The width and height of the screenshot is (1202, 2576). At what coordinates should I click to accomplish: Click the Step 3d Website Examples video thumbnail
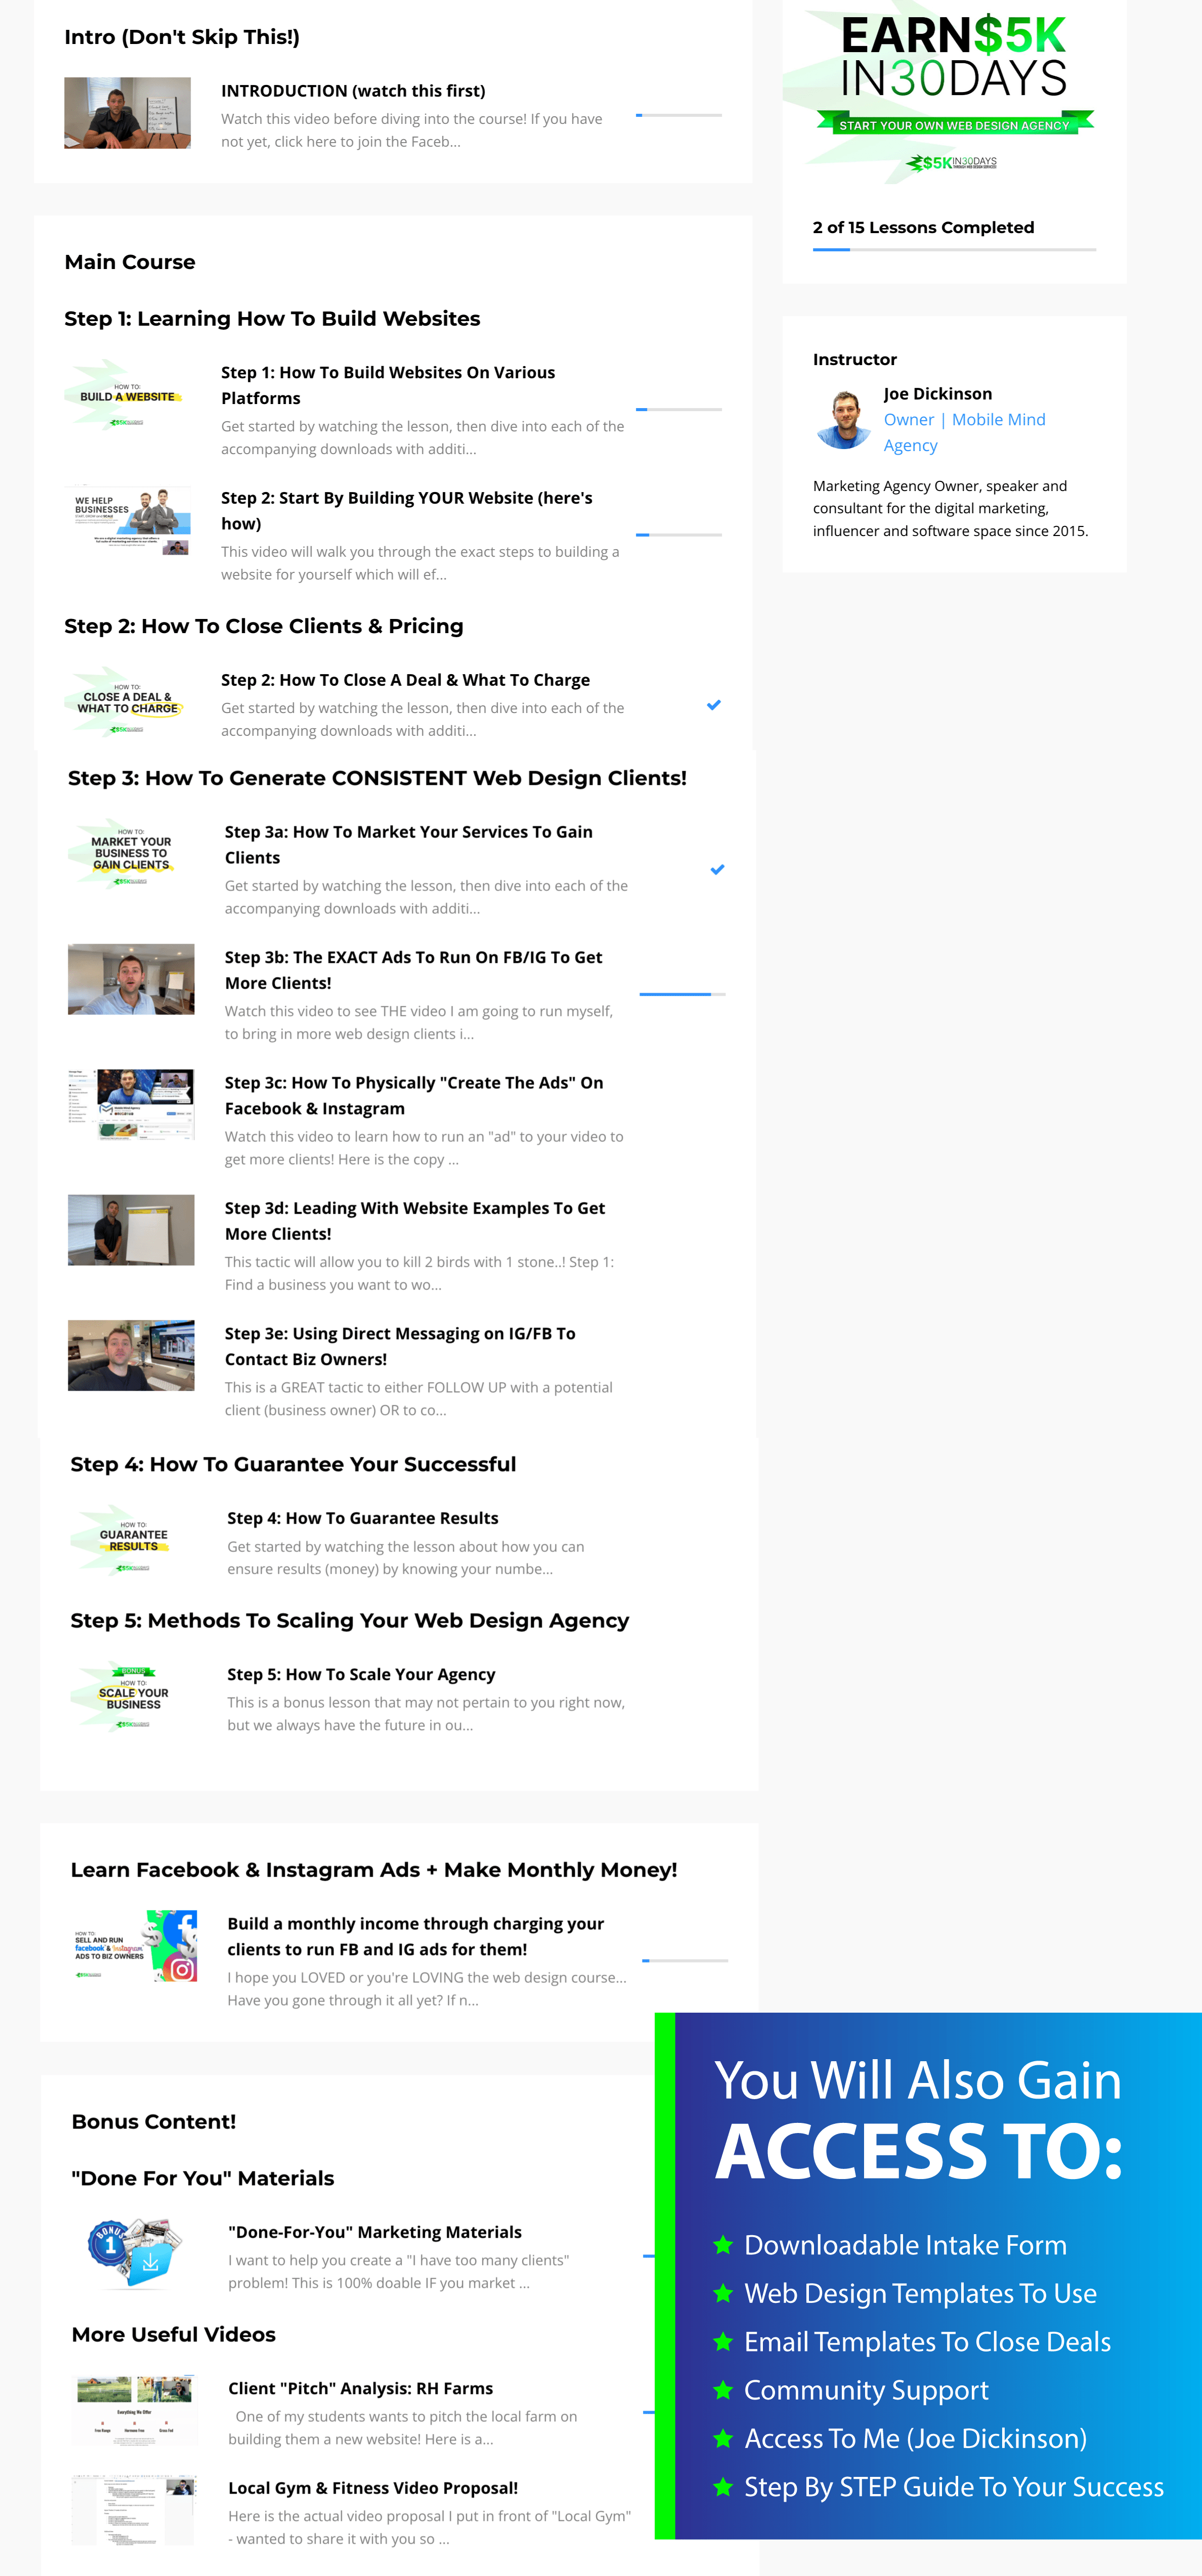pos(131,1230)
